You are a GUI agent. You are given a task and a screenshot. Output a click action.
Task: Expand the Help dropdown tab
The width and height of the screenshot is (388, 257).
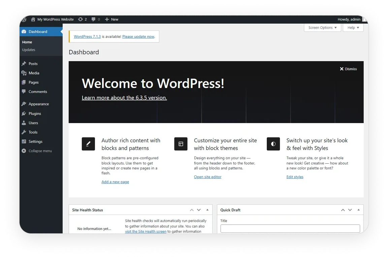coord(353,28)
